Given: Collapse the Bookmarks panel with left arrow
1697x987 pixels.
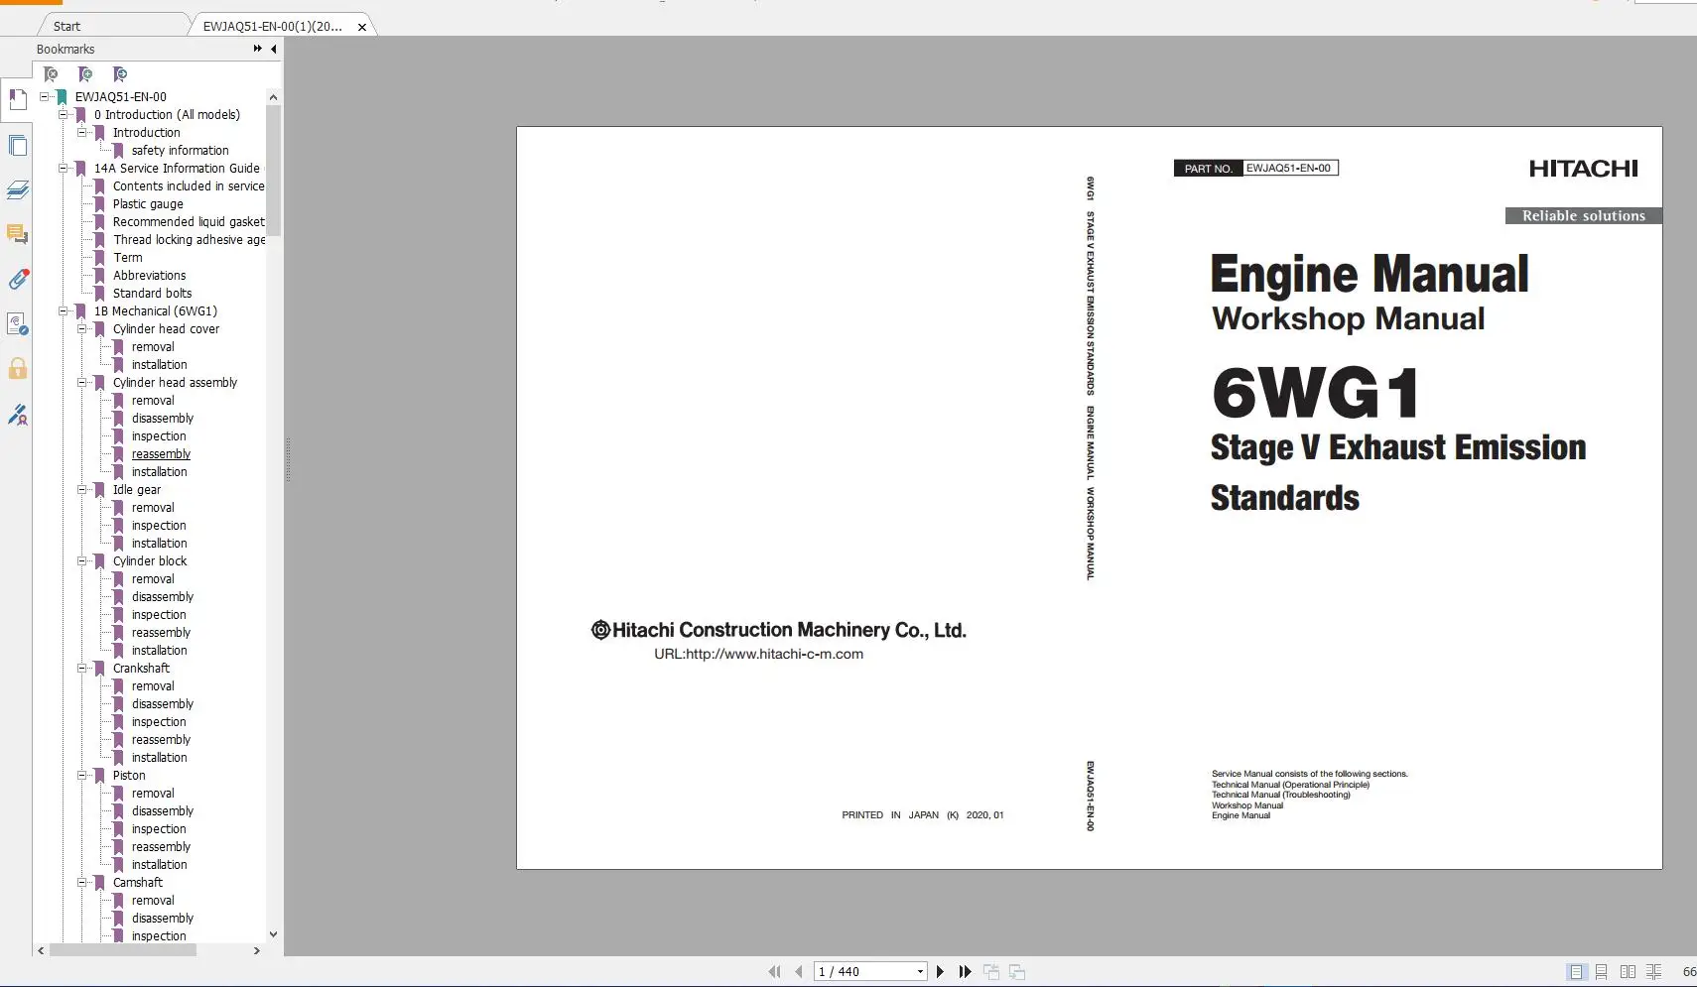Looking at the screenshot, I should coord(274,49).
